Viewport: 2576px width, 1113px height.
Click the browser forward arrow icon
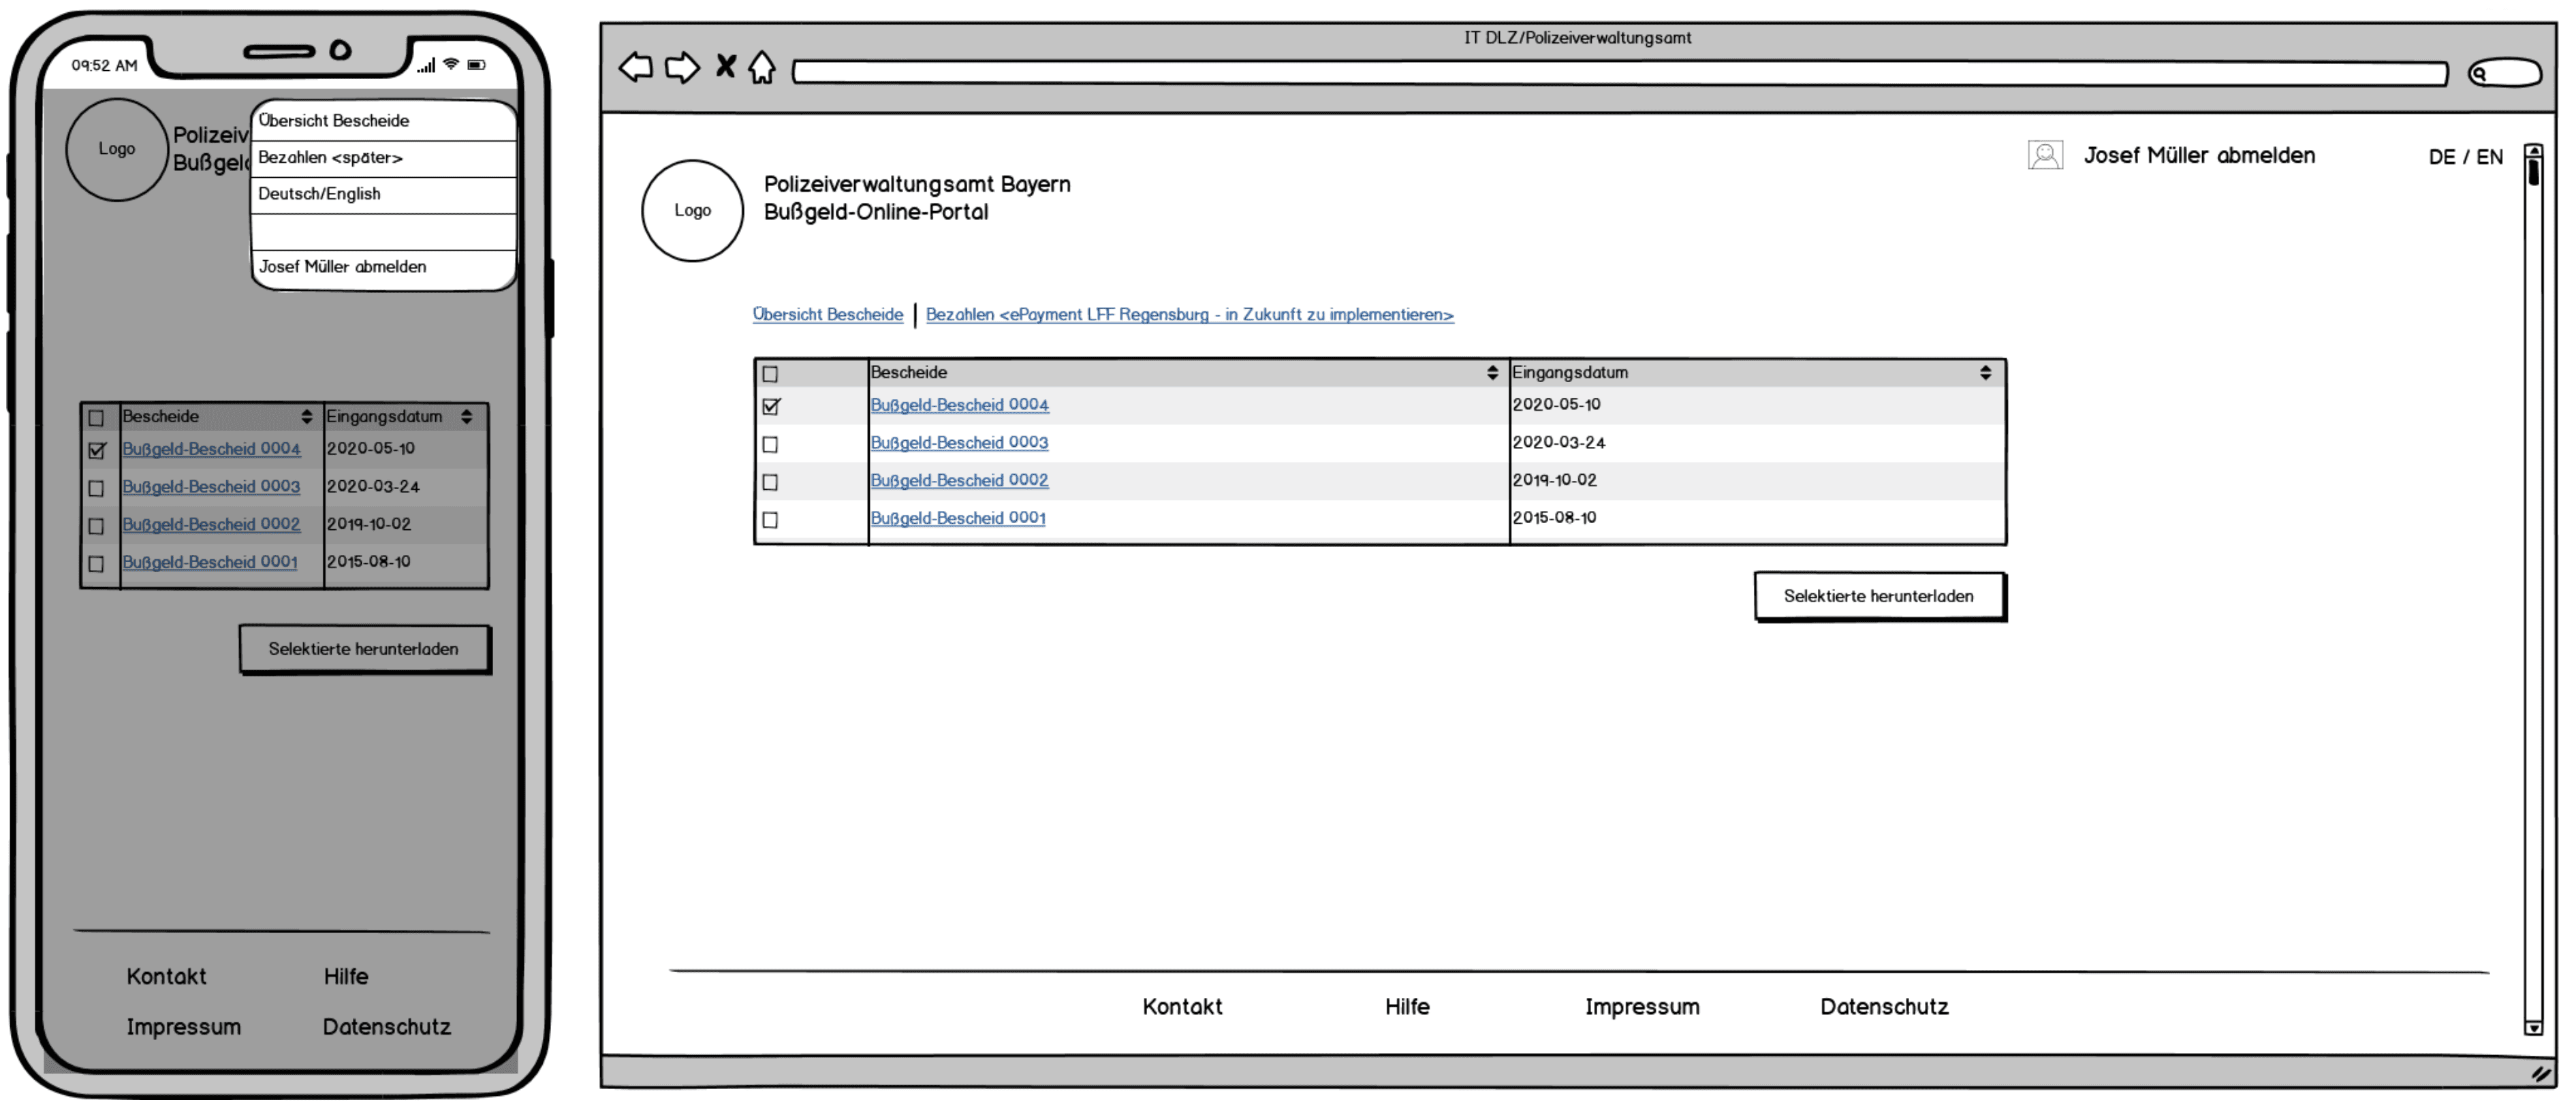tap(683, 68)
